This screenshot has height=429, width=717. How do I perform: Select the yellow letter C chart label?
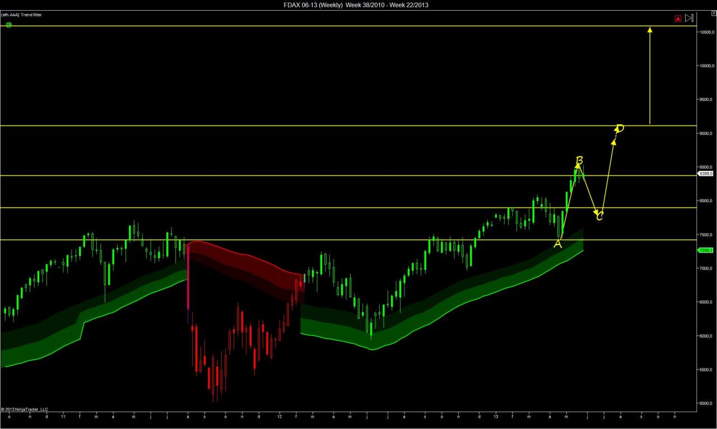pos(599,216)
